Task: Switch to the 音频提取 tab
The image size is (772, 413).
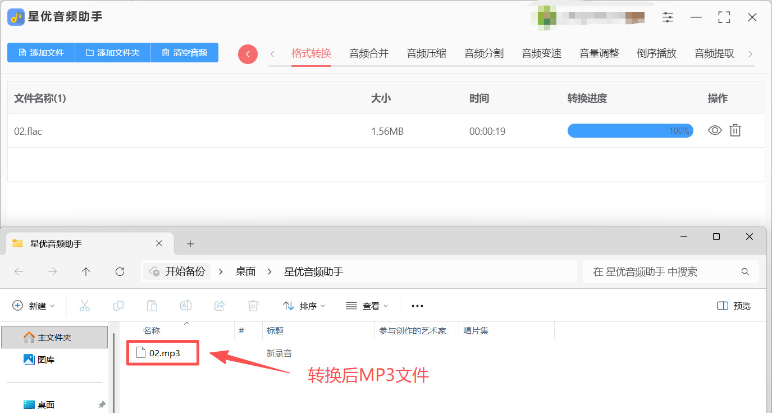Action: coord(714,53)
